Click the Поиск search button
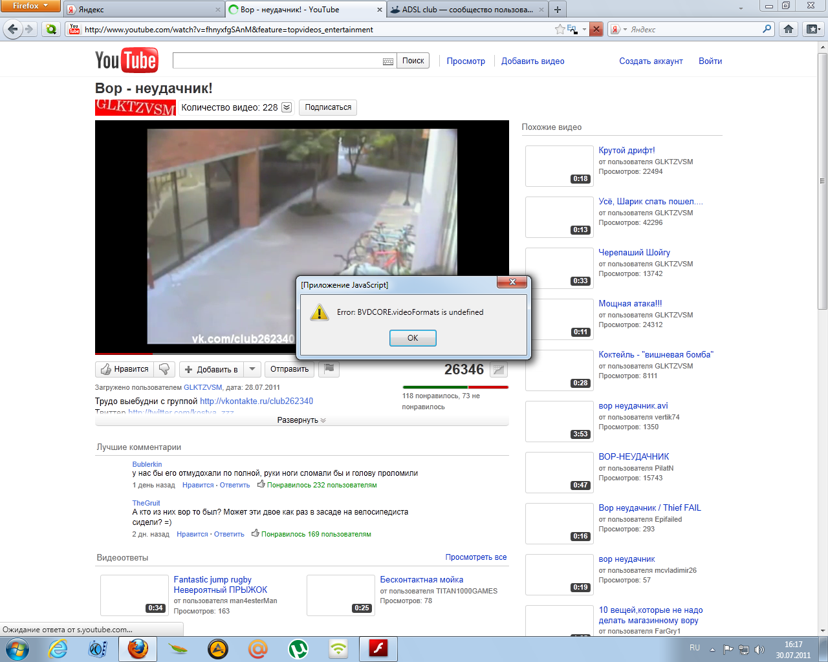 tap(413, 61)
